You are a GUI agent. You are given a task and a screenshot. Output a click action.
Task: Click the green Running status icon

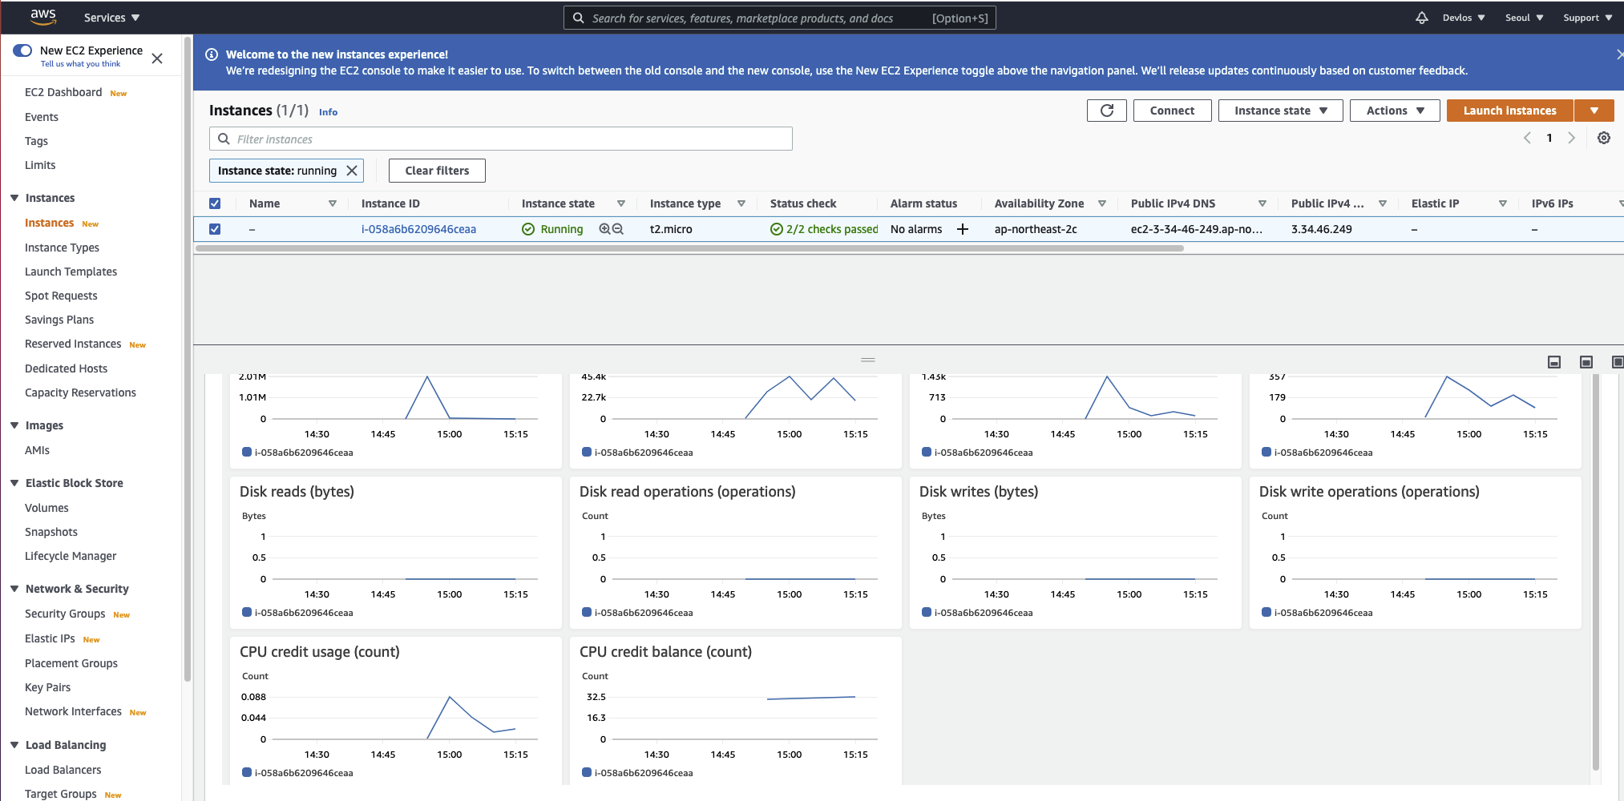click(x=528, y=229)
